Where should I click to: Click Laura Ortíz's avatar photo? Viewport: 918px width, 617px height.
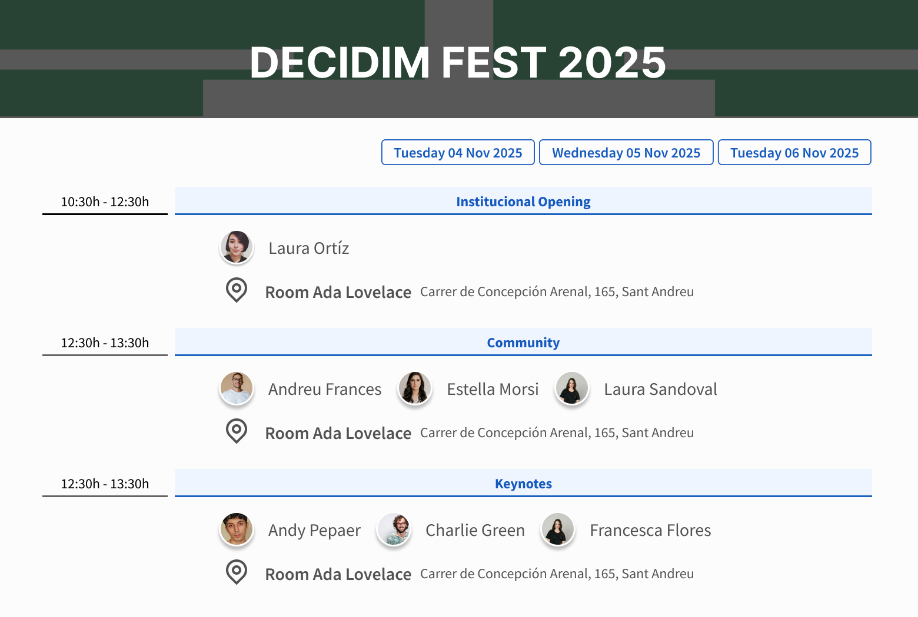237,247
